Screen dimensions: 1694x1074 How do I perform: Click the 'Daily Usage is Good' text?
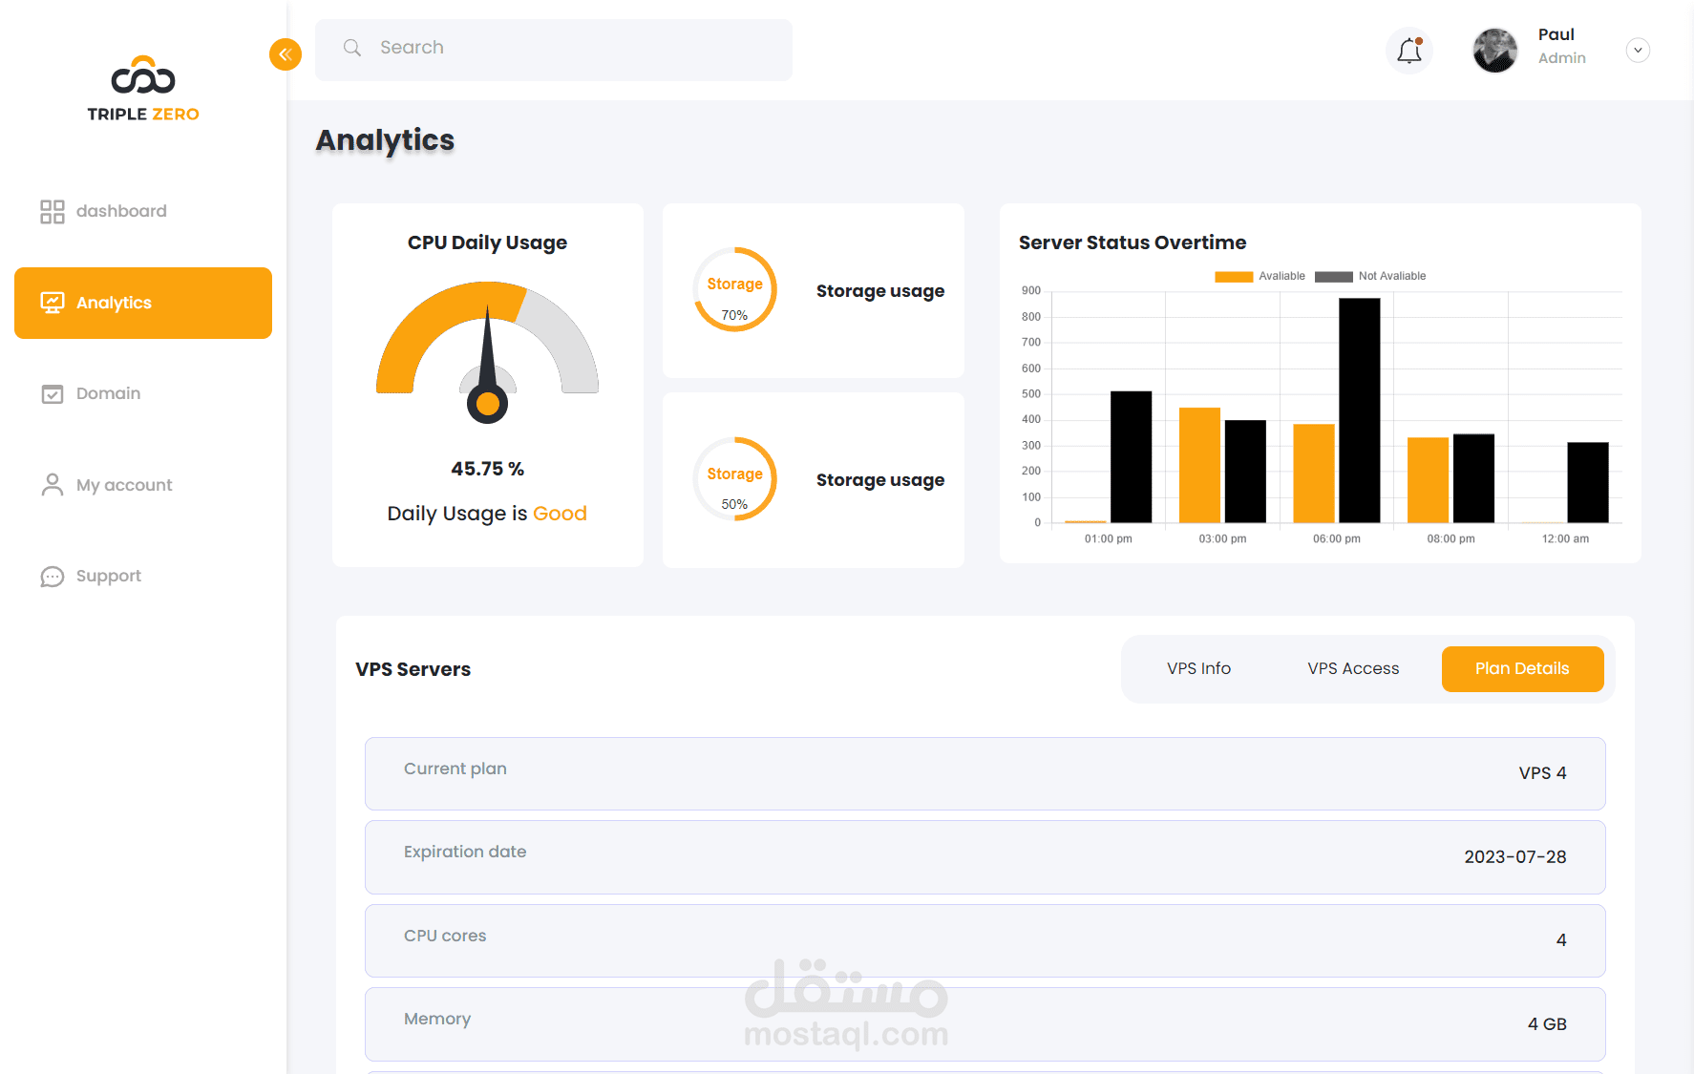[487, 514]
